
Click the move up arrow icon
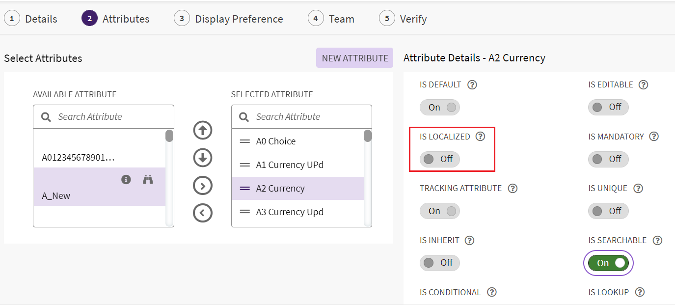[x=203, y=131]
